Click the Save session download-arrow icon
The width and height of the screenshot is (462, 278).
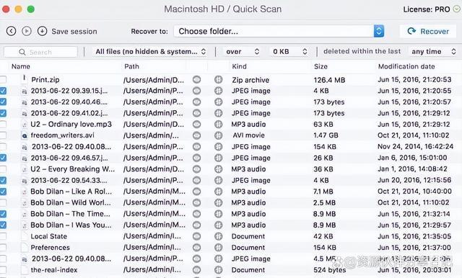42,31
